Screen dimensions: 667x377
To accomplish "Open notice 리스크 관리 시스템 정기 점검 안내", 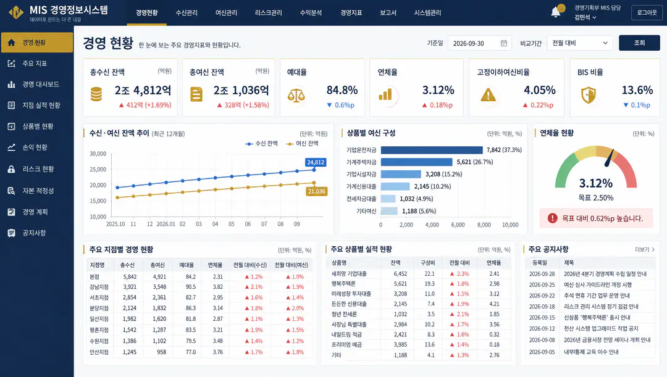I will tap(601, 307).
